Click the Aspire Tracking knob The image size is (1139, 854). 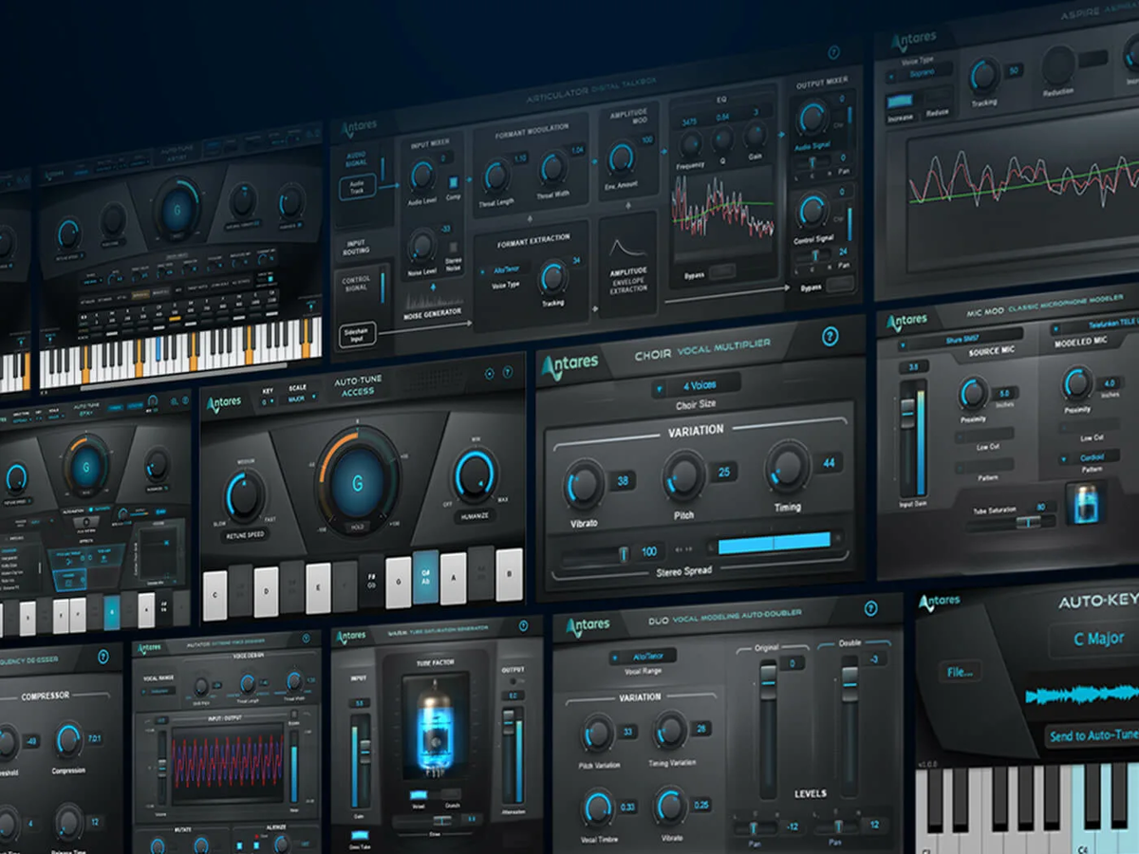pos(984,73)
